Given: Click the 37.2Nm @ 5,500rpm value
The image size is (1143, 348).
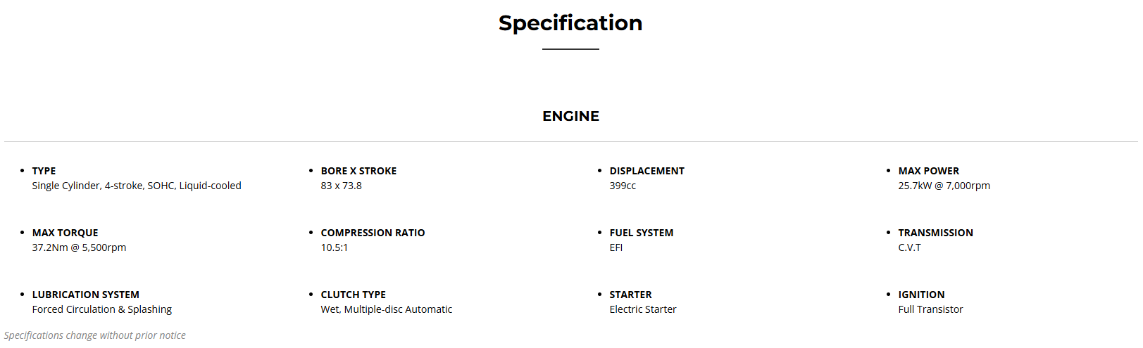Looking at the screenshot, I should 79,247.
